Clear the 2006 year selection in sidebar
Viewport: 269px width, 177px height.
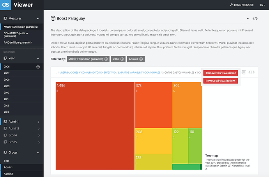(x=38, y=67)
